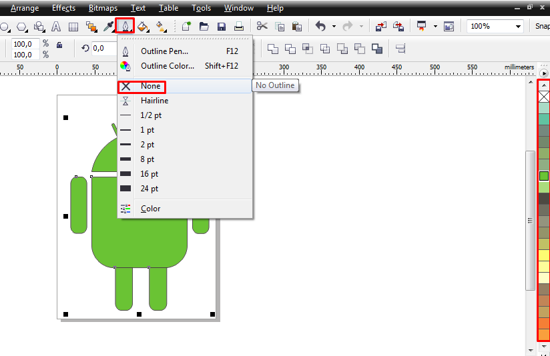Viewport: 550px width, 356px height.
Task: Open the Fill bucket tool flyout
Action: point(143,27)
